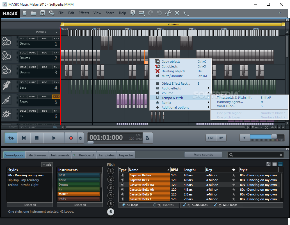This screenshot has width=290, height=225.
Task: Expand the FX dropdown on Brass track
Action: 56,96
